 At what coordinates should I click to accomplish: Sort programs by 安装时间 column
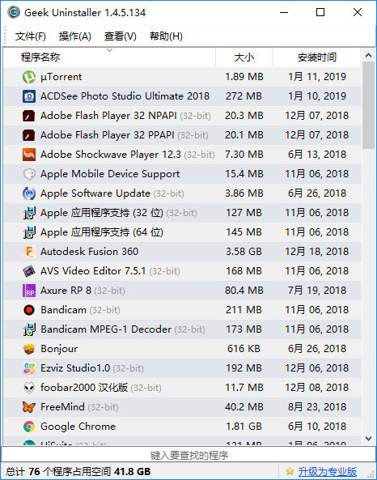click(x=316, y=57)
